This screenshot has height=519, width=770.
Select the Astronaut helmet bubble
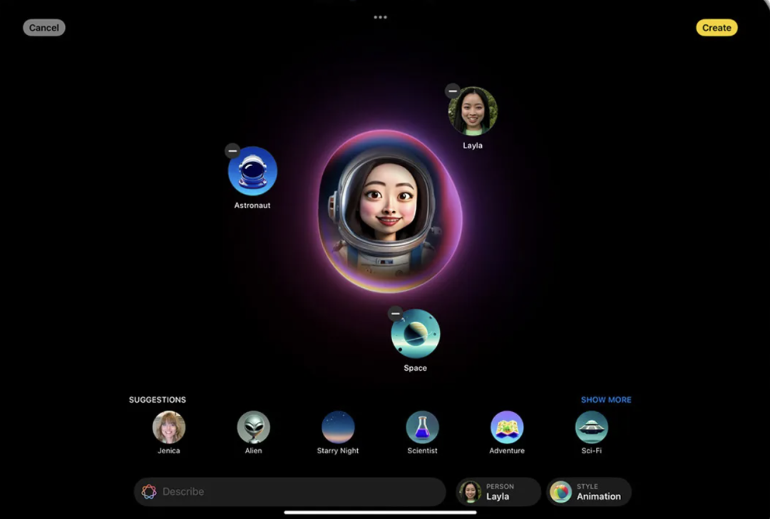[252, 171]
